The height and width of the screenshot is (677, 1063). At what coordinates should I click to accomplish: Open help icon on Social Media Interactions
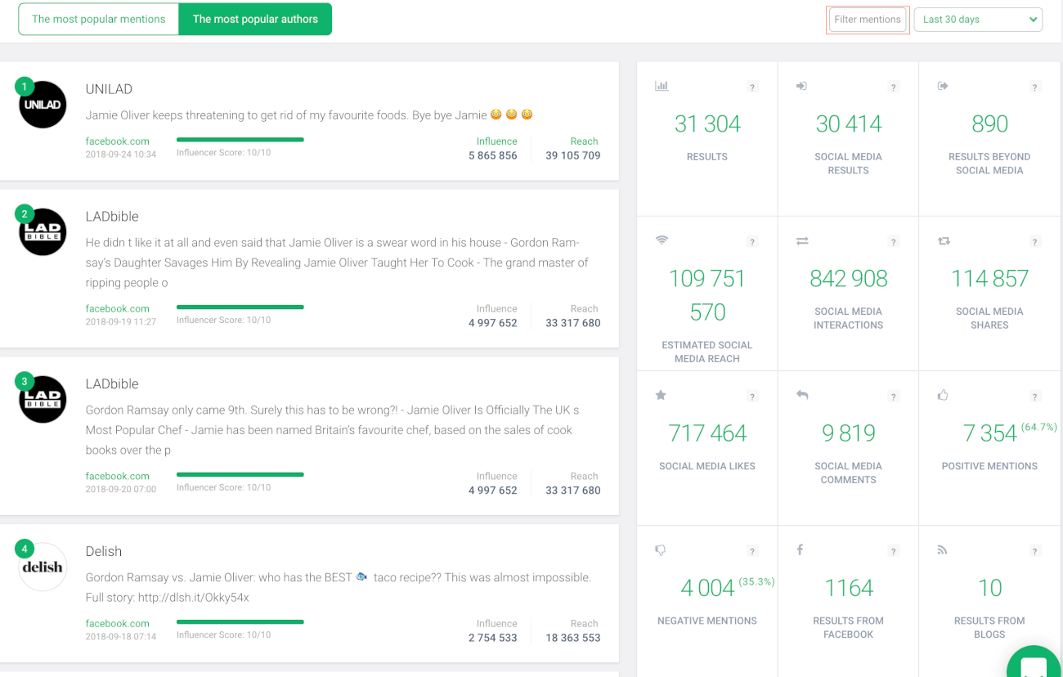894,242
